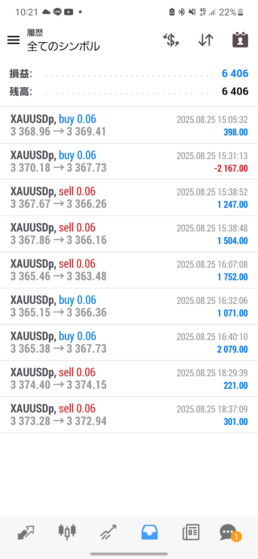
Task: Switch to the Trade tab
Action: coord(108,532)
